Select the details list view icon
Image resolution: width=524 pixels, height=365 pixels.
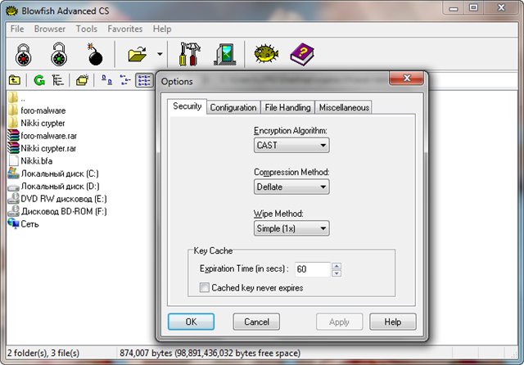pos(144,80)
